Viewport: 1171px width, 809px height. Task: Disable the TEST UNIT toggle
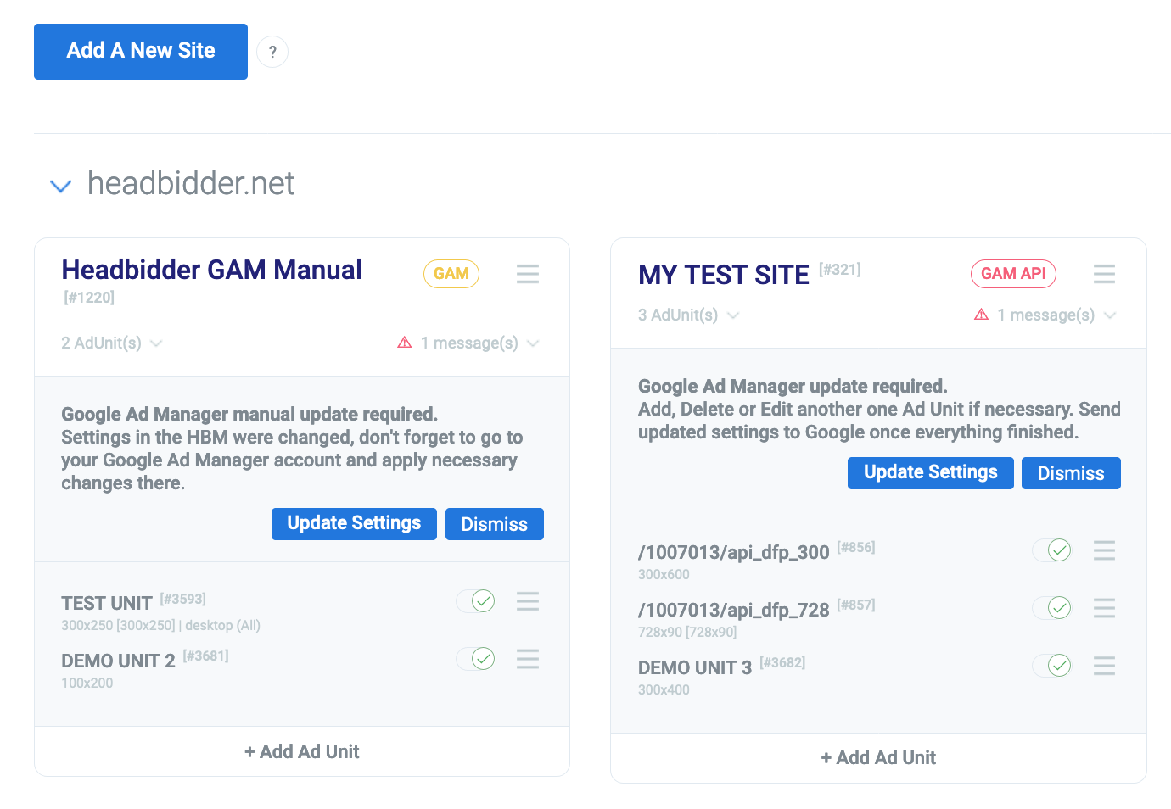coord(475,601)
